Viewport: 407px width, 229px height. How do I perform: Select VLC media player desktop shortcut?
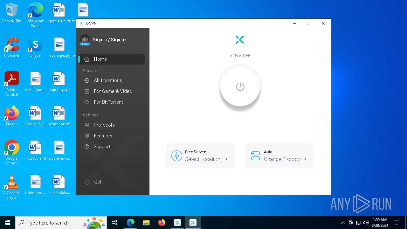pos(12,187)
